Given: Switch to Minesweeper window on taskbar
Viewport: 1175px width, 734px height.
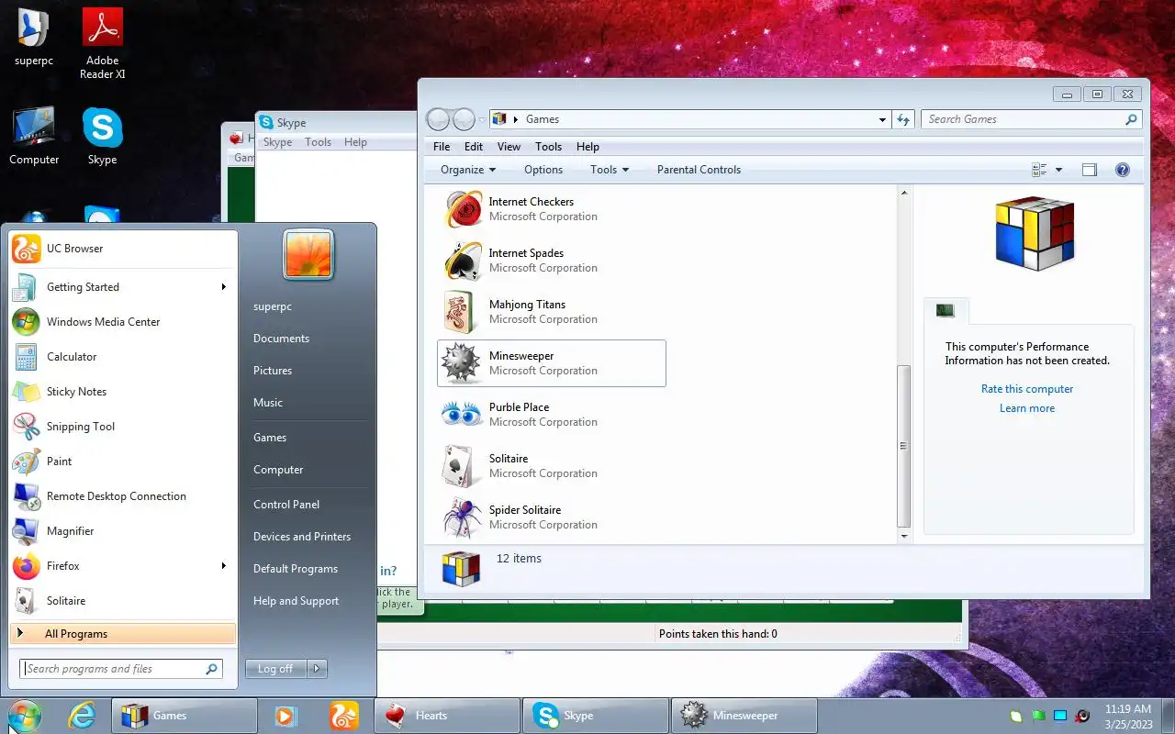Looking at the screenshot, I should [x=744, y=716].
